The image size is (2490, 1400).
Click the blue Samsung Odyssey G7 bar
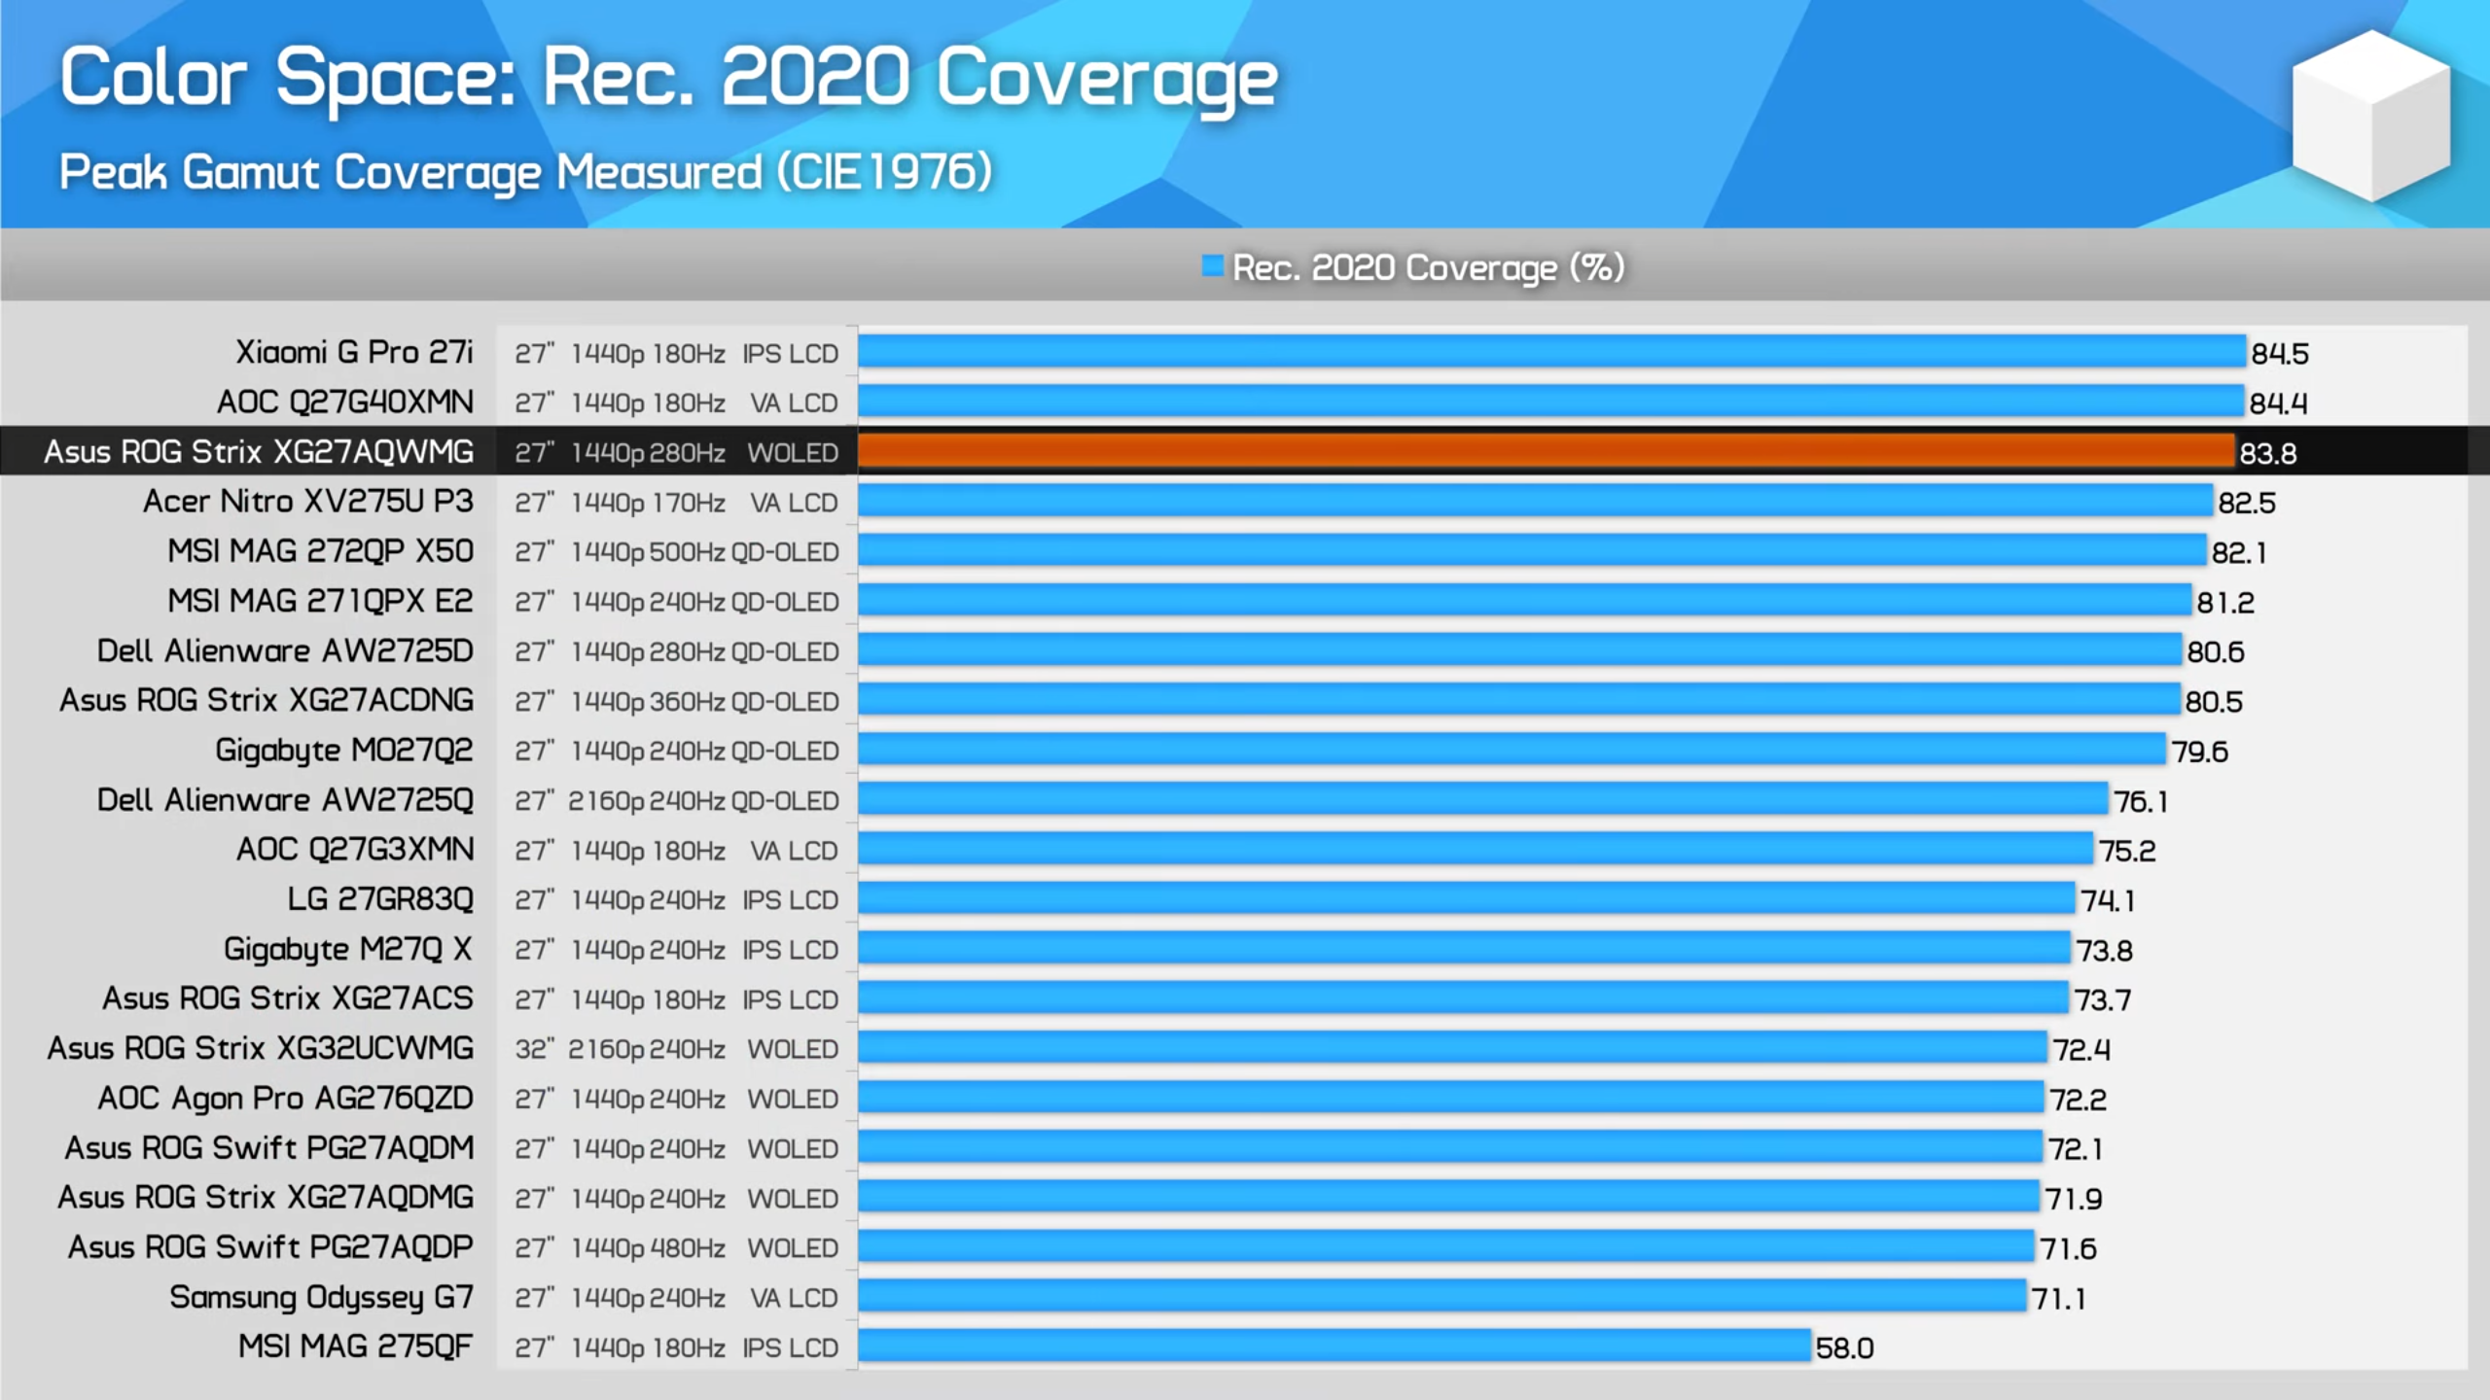coord(1442,1296)
